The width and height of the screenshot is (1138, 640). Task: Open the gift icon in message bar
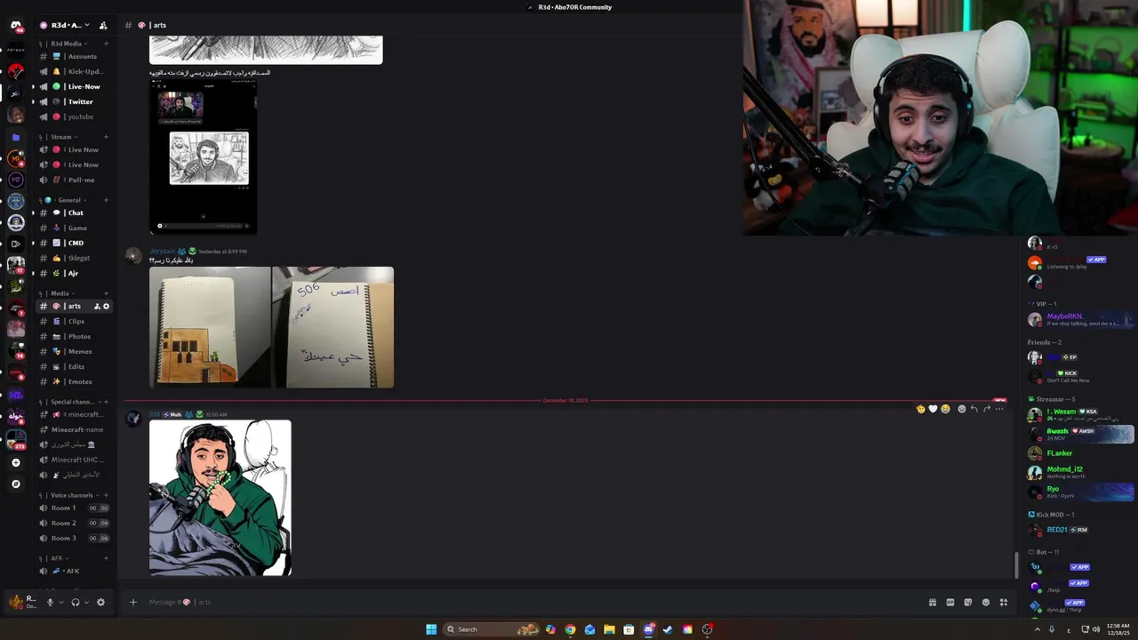(932, 602)
